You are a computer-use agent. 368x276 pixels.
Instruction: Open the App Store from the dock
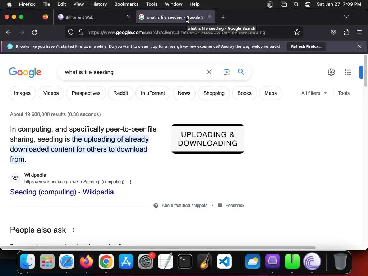(126, 262)
